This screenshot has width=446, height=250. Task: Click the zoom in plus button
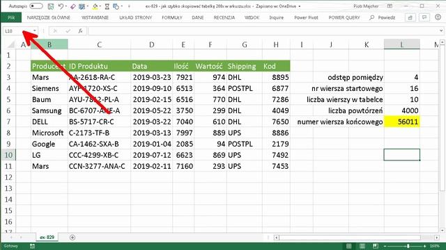point(424,246)
